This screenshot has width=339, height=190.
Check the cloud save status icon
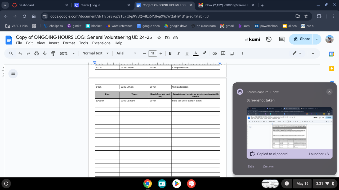(176, 37)
